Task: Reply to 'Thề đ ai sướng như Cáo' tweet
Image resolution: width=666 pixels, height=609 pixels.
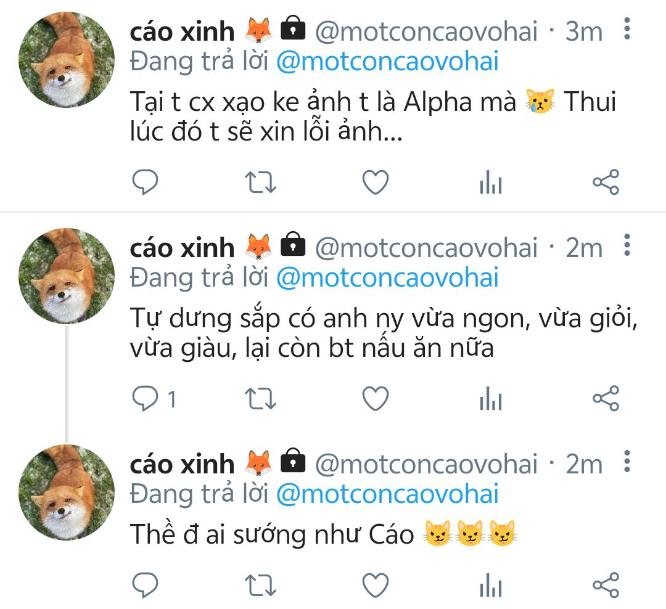Action: click(146, 584)
